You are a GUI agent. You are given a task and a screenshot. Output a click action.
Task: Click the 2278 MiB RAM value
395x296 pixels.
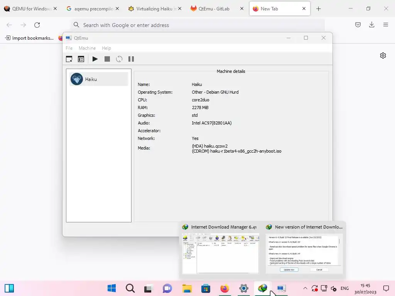pos(200,108)
